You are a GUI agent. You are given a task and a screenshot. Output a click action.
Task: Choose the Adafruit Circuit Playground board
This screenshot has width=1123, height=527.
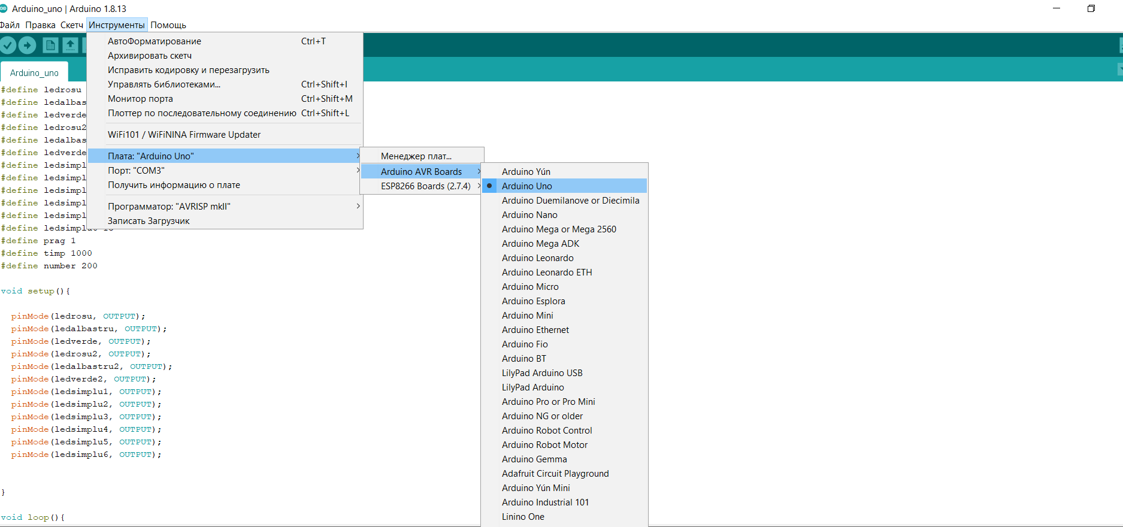click(x=564, y=474)
